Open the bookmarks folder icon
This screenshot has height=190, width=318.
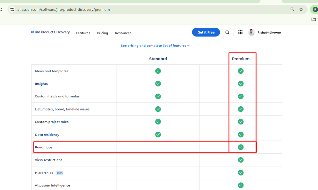coord(314,19)
